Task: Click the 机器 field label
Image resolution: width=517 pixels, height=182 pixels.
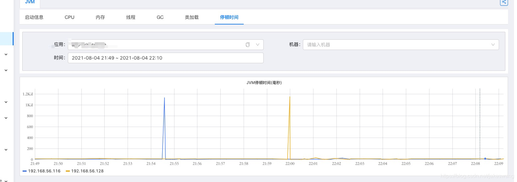Action: (x=295, y=45)
